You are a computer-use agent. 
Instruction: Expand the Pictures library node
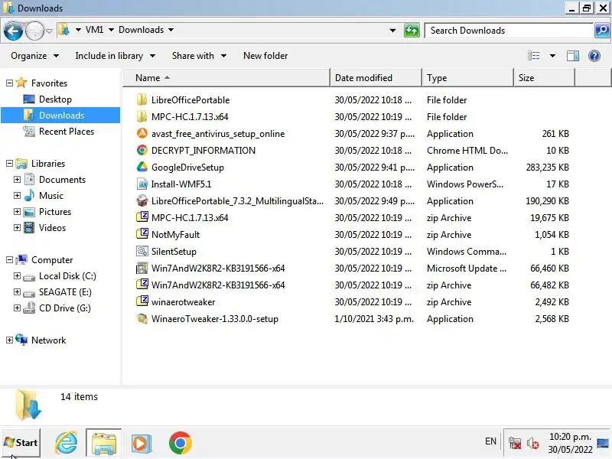(17, 211)
